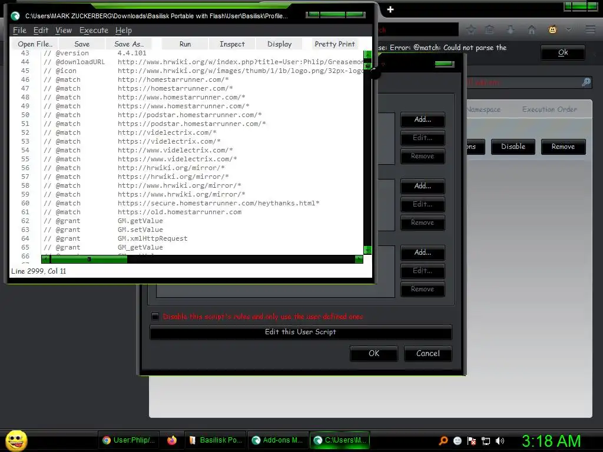Open the downloads arrow icon in browser toolbar
603x452 pixels.
(x=511, y=29)
